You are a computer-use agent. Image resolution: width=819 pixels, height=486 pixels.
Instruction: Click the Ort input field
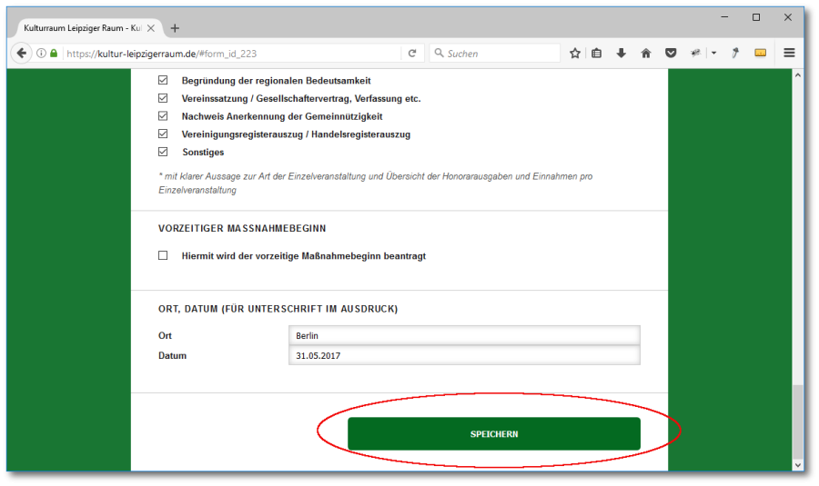[x=464, y=335]
